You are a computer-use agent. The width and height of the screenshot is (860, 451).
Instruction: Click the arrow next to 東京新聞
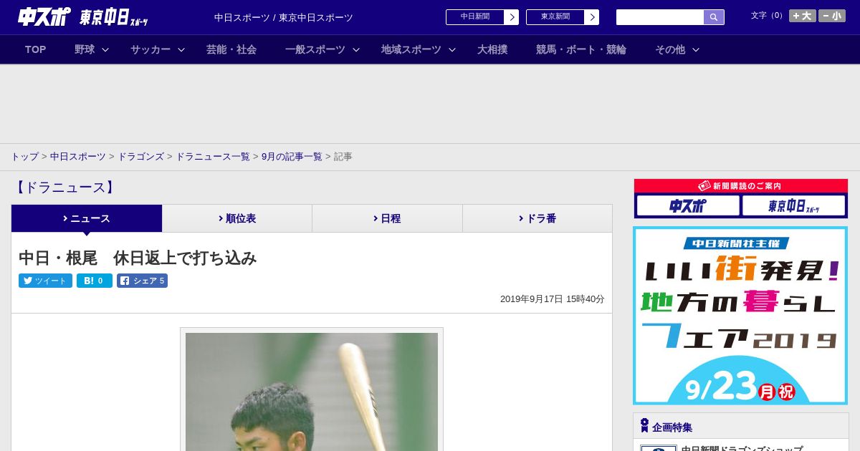[x=592, y=17]
